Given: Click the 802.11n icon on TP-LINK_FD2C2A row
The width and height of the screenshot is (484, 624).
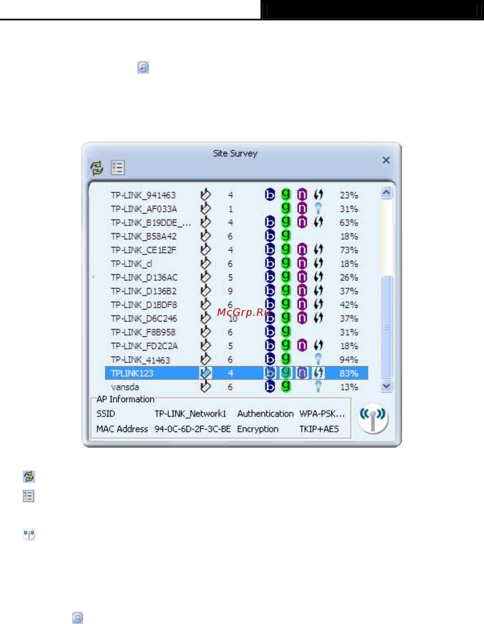Looking at the screenshot, I should coord(302,345).
